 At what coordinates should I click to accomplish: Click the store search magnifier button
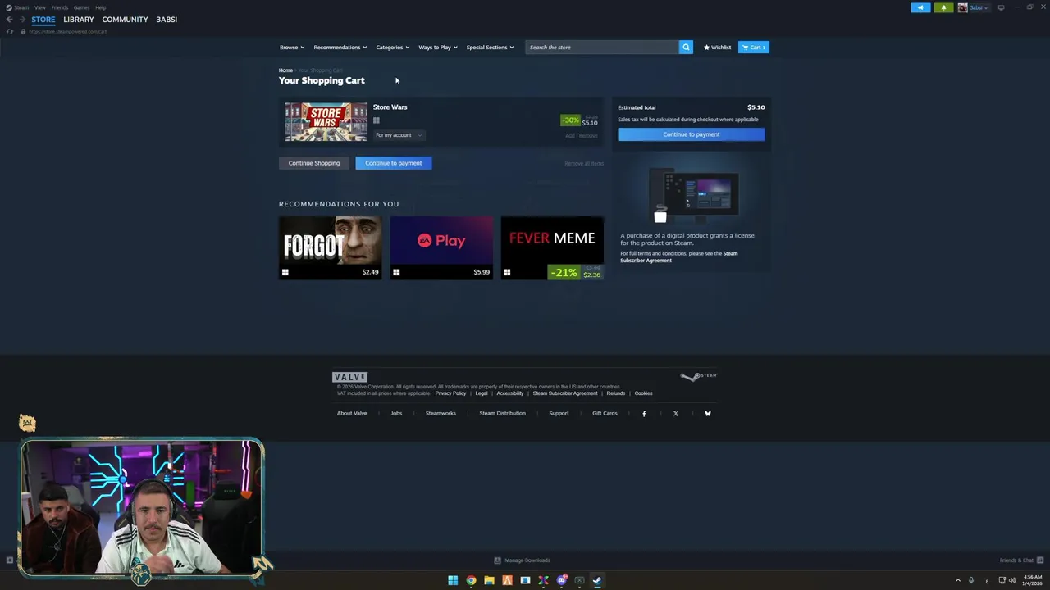pos(686,48)
